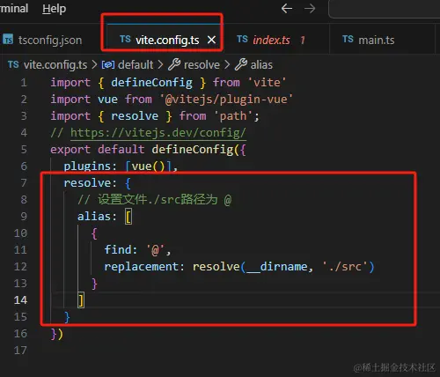Click the back navigation arrow
The image size is (440, 377).
(x=287, y=9)
